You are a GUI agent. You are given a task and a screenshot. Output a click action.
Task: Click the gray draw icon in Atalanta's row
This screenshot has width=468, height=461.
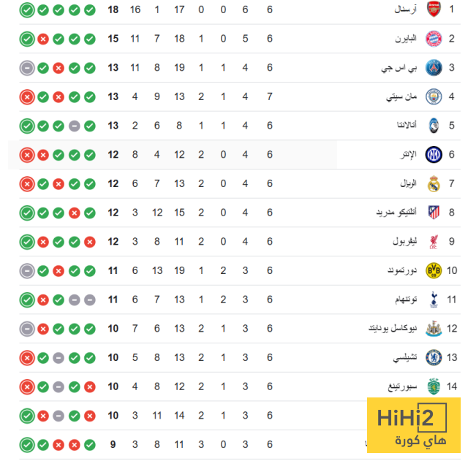pos(74,126)
